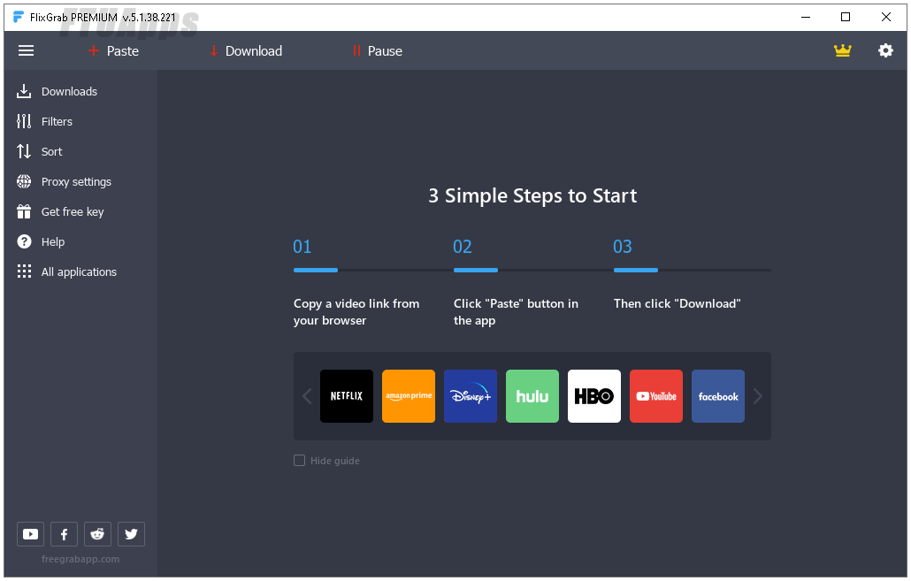Click the "Then click "Download"" text
The height and width of the screenshot is (581, 911).
click(677, 303)
